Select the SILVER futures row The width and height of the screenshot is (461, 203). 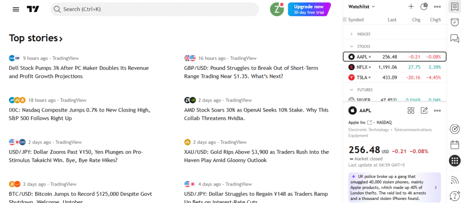point(394,99)
